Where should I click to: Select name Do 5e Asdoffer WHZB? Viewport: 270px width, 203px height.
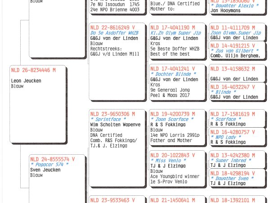pos(114,33)
